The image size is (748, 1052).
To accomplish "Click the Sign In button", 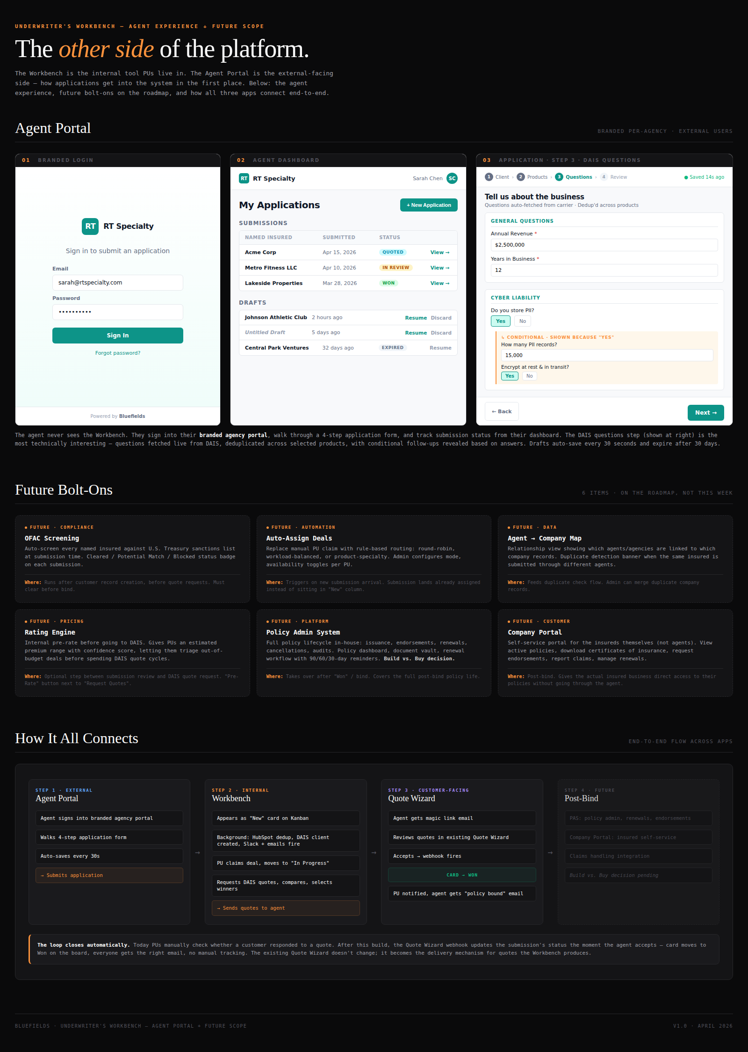I will point(117,335).
